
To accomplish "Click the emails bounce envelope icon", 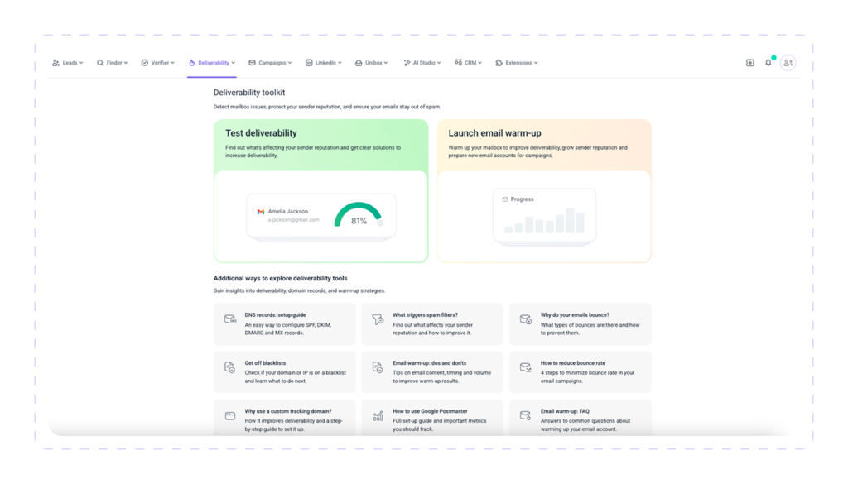I will (x=526, y=319).
